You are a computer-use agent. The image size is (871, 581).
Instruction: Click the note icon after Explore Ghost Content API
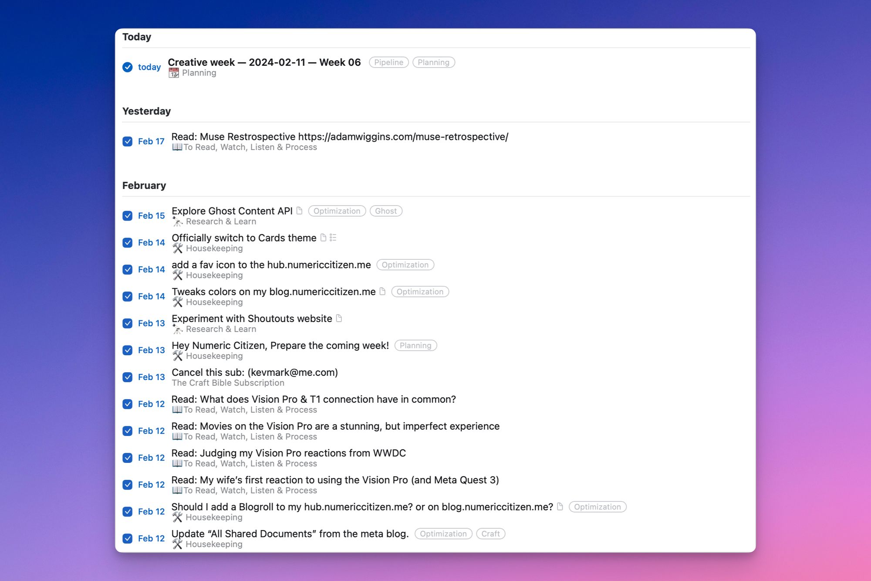point(300,211)
